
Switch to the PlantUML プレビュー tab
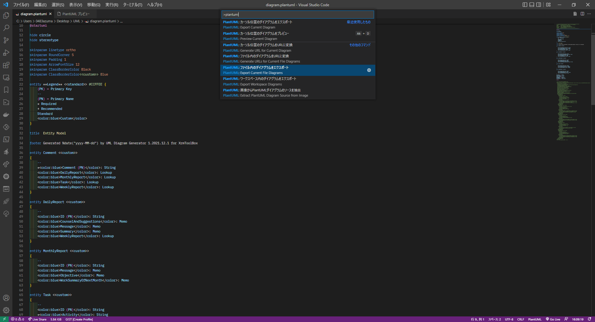click(76, 14)
